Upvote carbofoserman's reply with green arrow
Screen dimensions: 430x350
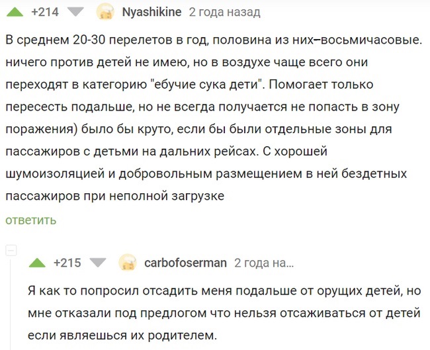point(38,263)
